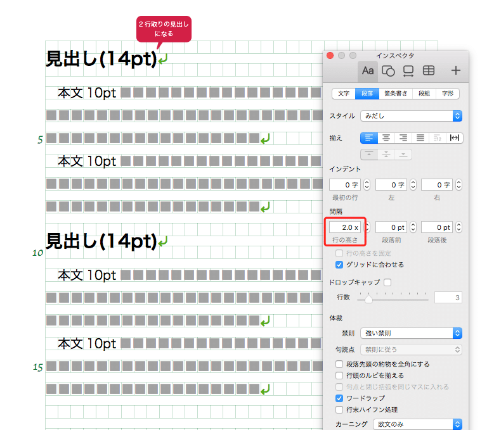Check 段落先頭の約物を全角にする
This screenshot has height=430, width=494.
point(339,364)
